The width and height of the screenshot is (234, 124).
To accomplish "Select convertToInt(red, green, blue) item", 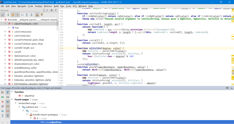I will [28, 44].
